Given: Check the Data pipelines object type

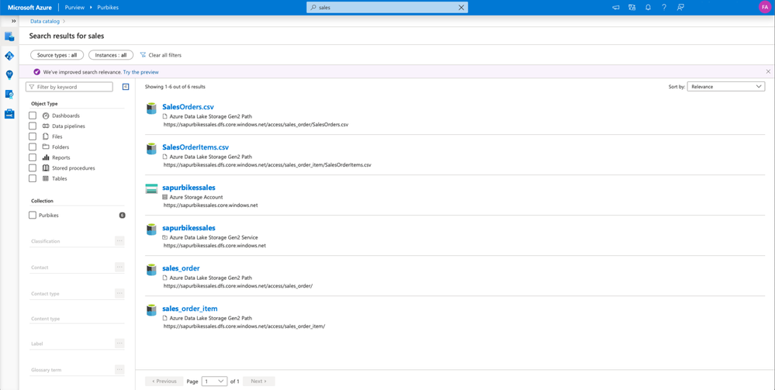Looking at the screenshot, I should click(33, 126).
